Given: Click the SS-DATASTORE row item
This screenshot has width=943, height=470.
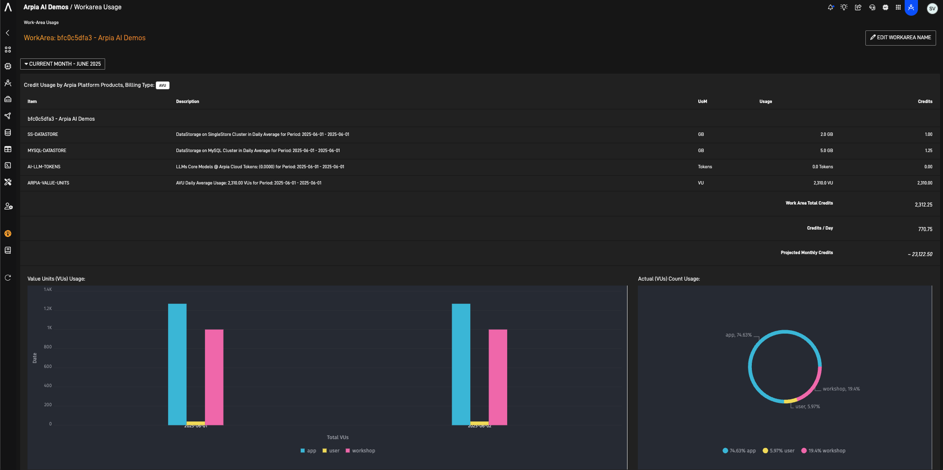Looking at the screenshot, I should (x=43, y=134).
